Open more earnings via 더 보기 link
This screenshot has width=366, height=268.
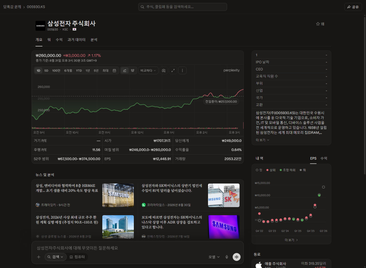pyautogui.click(x=291, y=240)
